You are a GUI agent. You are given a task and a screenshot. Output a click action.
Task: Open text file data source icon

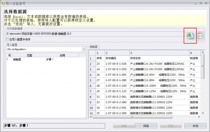200,36
